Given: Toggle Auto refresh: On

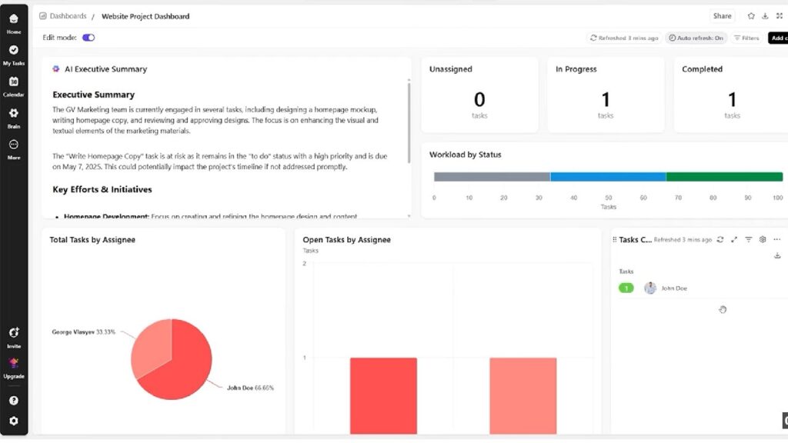Looking at the screenshot, I should 696,38.
